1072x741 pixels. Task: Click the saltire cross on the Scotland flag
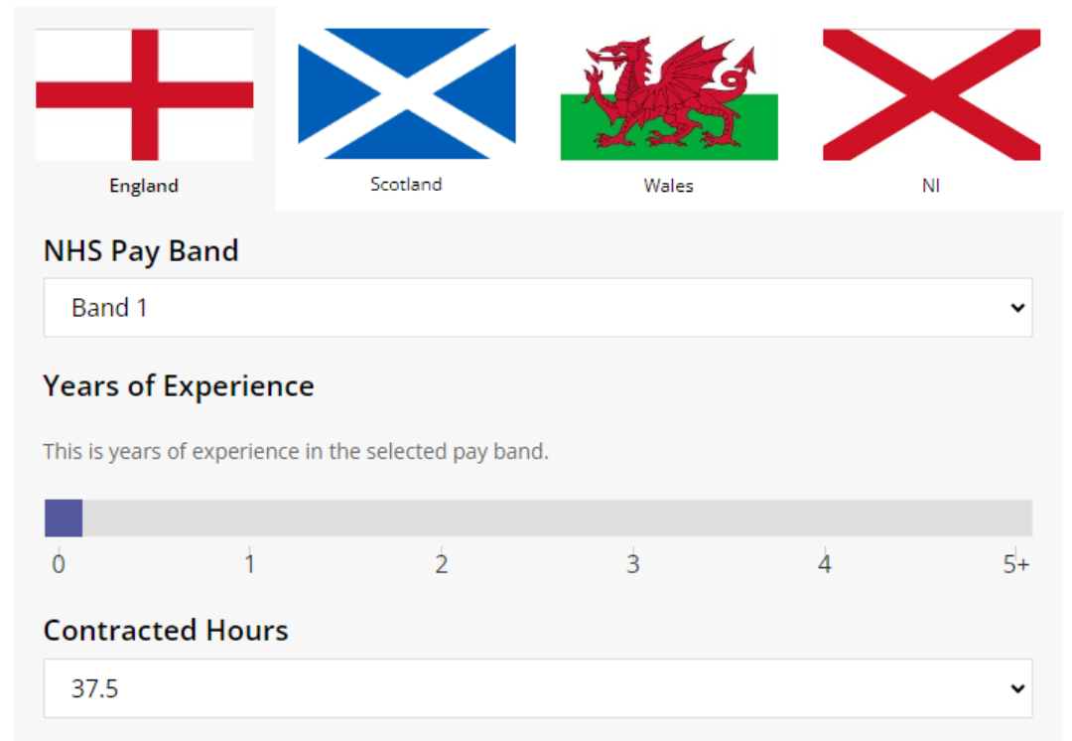point(406,94)
